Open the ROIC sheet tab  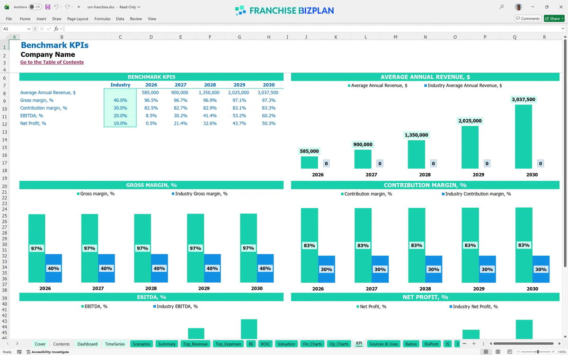click(x=266, y=344)
